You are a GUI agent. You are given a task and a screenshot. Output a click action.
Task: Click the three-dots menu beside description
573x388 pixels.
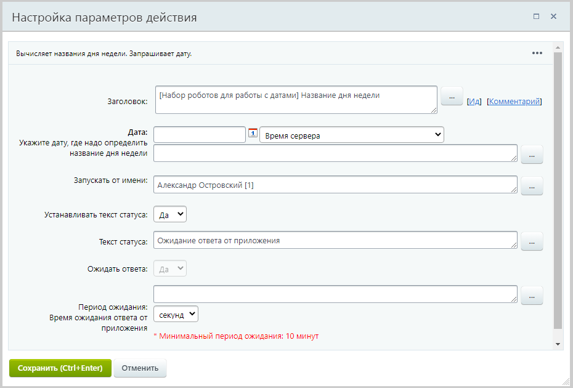click(537, 53)
